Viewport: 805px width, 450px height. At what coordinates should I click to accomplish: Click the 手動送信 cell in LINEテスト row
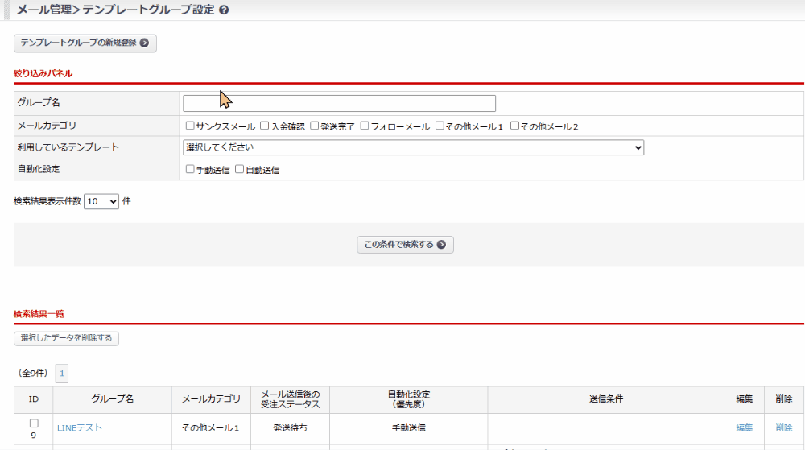pos(409,428)
